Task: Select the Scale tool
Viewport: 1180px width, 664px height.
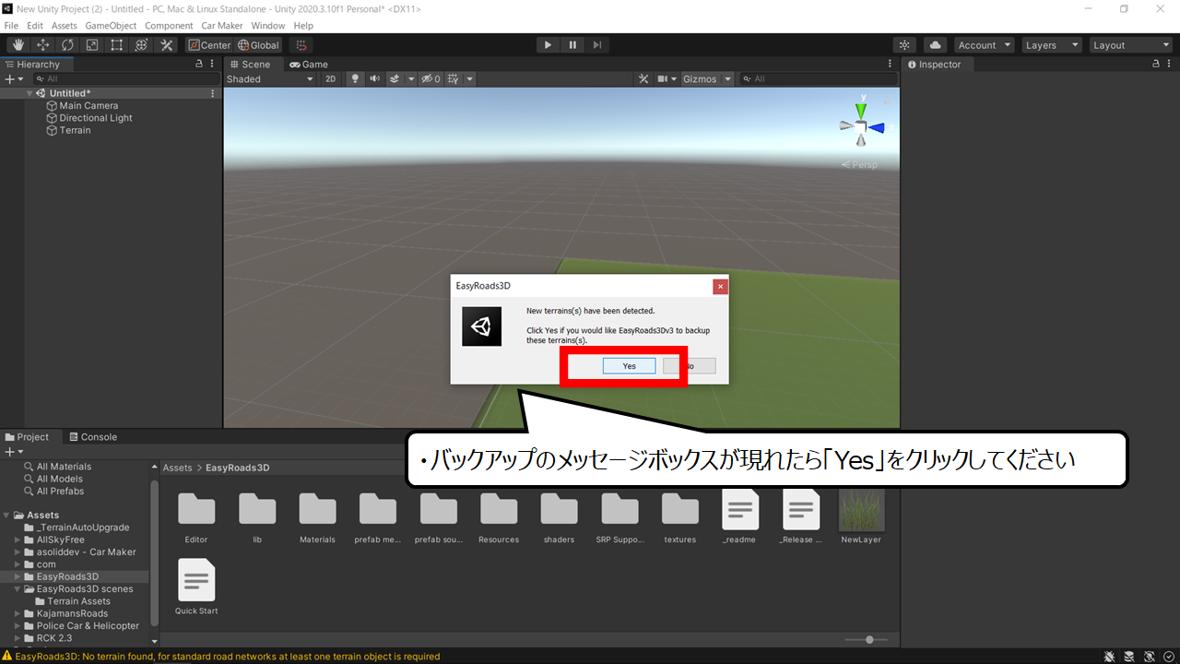Action: pyautogui.click(x=92, y=45)
